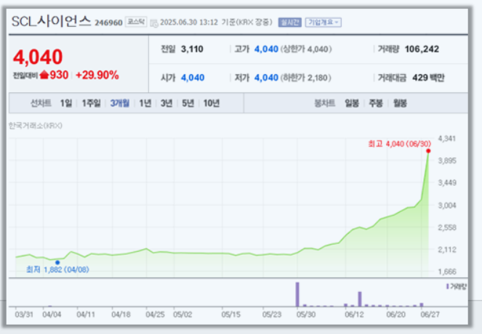
Task: Click the 거래량 legend in volume chart
Action: pos(457,286)
